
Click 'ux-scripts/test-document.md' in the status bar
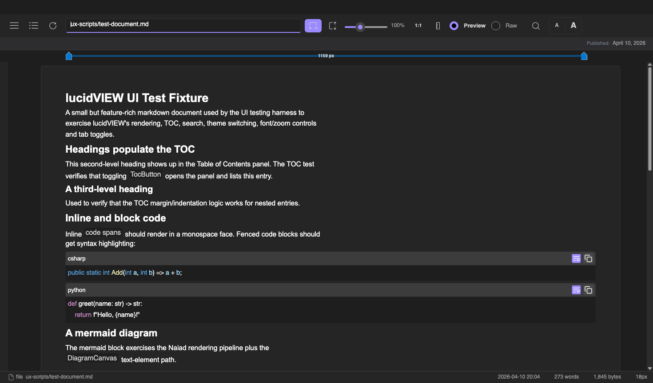tap(59, 377)
